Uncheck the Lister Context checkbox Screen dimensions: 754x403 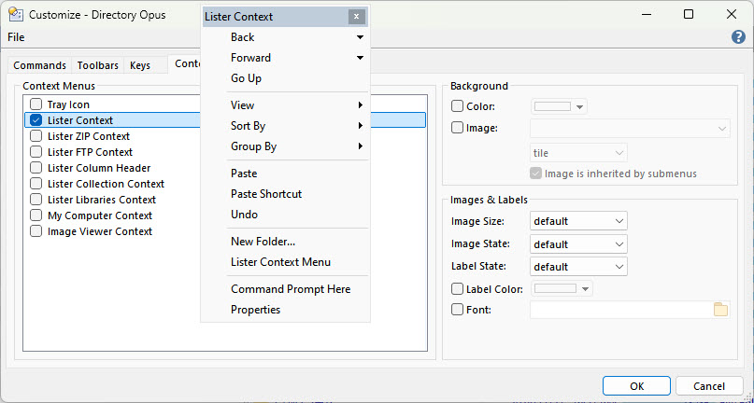pos(36,120)
